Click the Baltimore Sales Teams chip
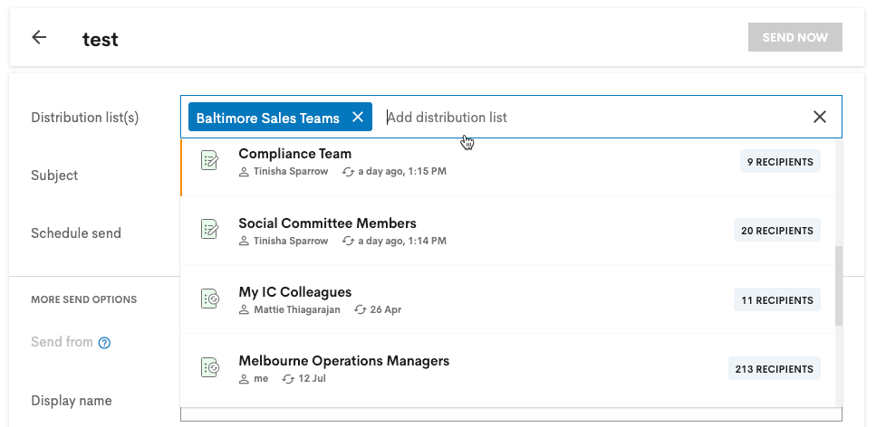876x427 pixels. pyautogui.click(x=268, y=118)
